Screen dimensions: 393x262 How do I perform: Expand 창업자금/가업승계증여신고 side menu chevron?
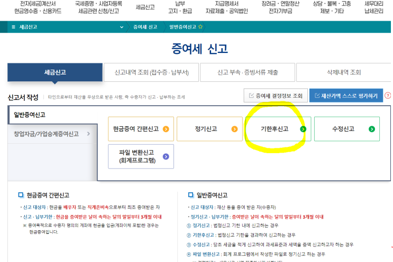click(88, 134)
